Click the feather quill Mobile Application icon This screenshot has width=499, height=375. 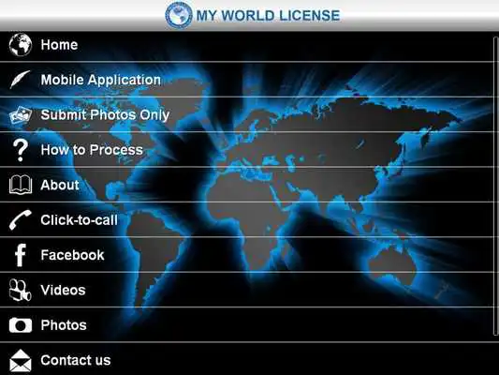[20, 80]
